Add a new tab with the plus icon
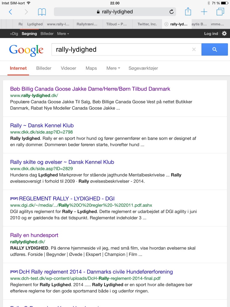The height and width of the screenshot is (307, 230). 204,12
